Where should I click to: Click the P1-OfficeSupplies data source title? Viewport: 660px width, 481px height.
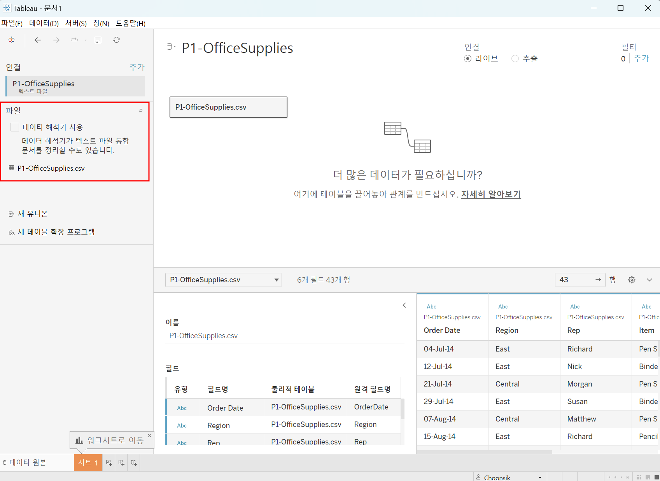coord(237,48)
